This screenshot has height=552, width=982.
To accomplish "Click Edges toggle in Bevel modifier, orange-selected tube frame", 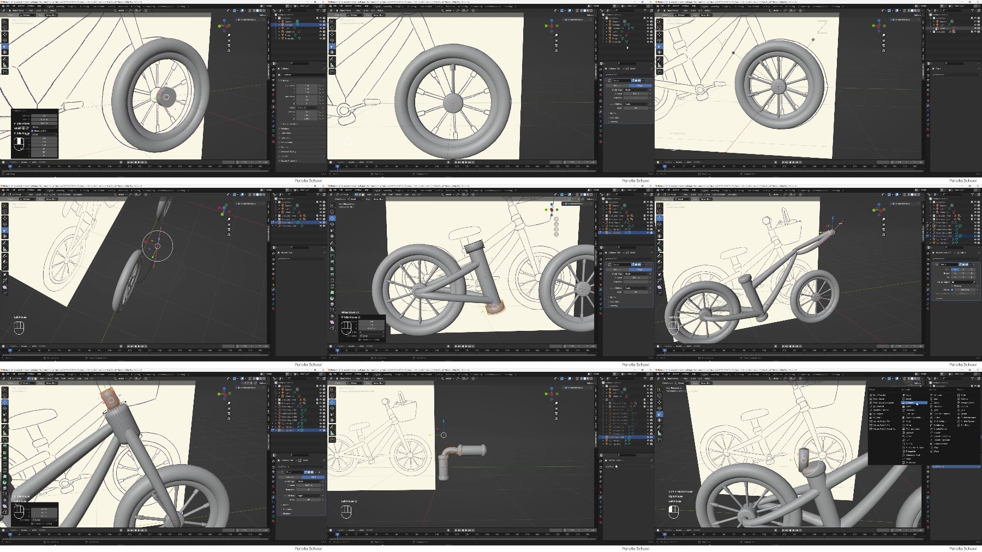I will [x=640, y=270].
